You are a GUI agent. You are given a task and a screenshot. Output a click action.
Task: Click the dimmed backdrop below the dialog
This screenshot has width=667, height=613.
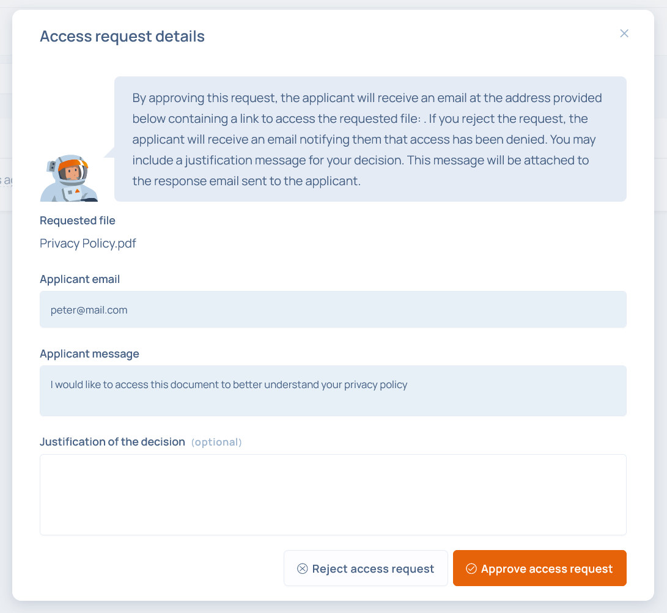[x=333, y=607]
